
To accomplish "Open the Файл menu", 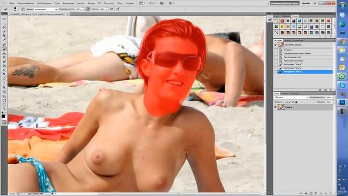I will [12, 3].
